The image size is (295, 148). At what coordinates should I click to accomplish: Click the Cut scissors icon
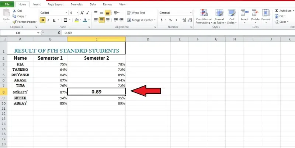(14, 11)
